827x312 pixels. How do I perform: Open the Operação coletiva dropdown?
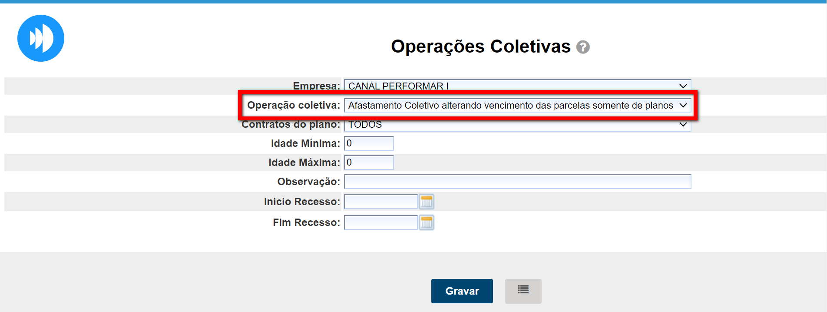(517, 105)
